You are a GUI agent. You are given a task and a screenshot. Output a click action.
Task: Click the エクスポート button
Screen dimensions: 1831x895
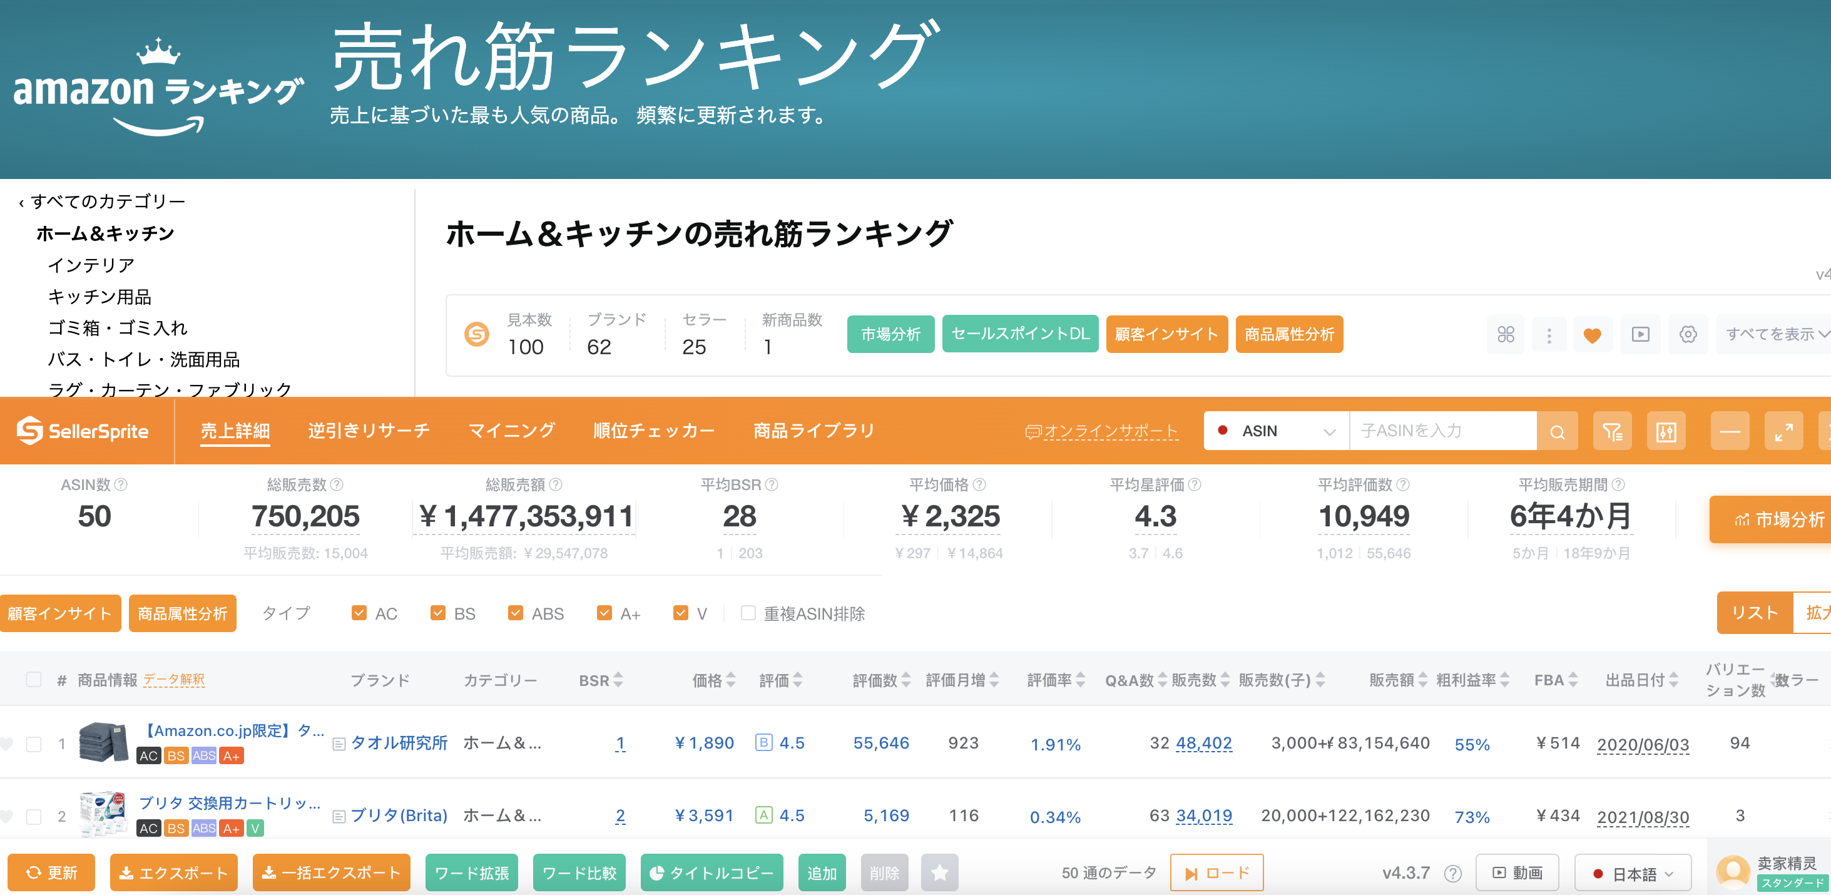(173, 872)
